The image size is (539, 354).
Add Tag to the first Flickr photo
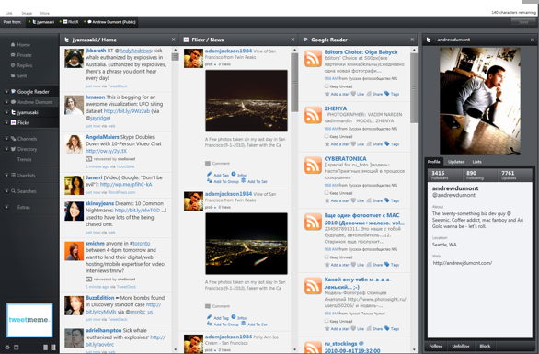pos(218,175)
